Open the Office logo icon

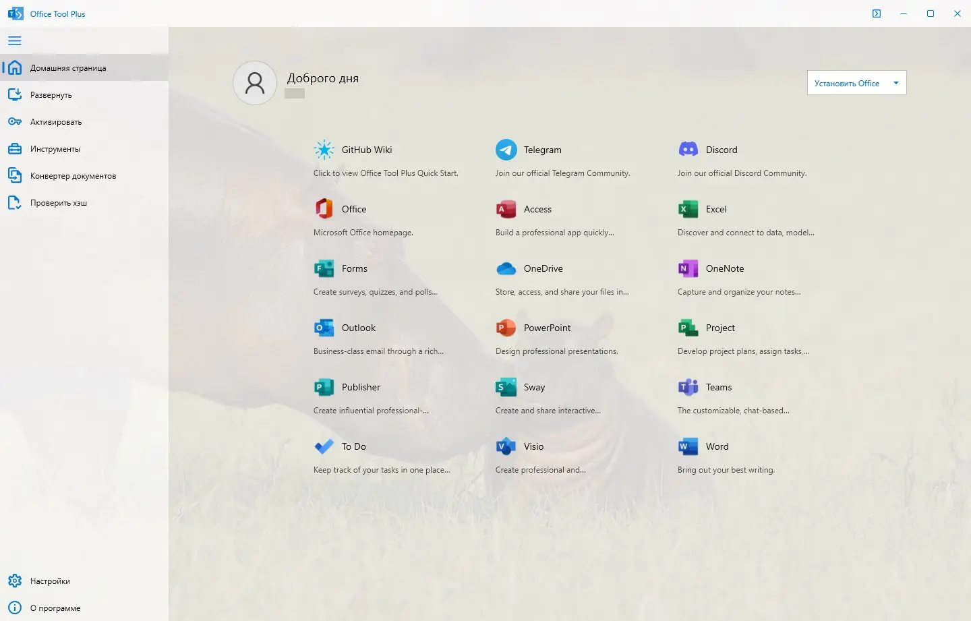(x=324, y=209)
